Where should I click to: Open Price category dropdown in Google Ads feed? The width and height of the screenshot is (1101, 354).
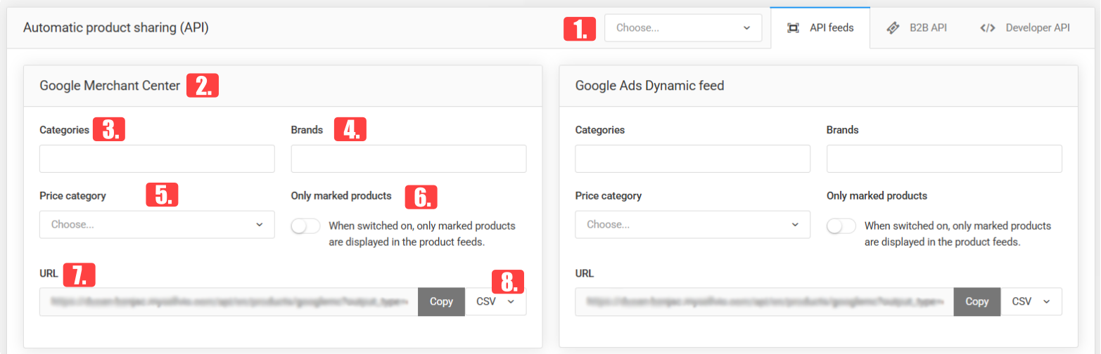tap(692, 225)
